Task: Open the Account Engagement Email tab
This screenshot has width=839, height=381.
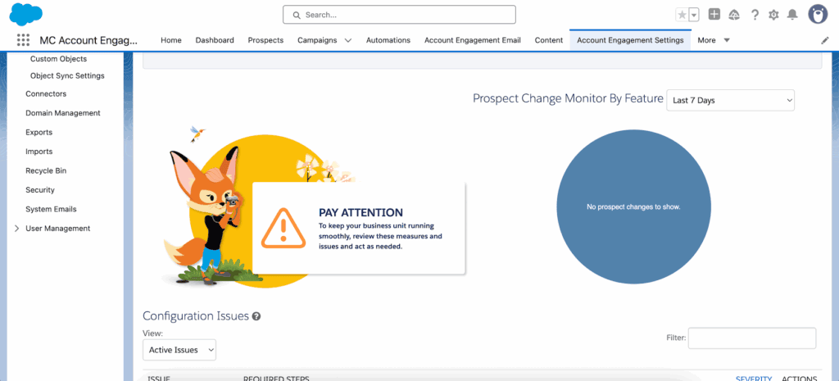Action: point(473,40)
